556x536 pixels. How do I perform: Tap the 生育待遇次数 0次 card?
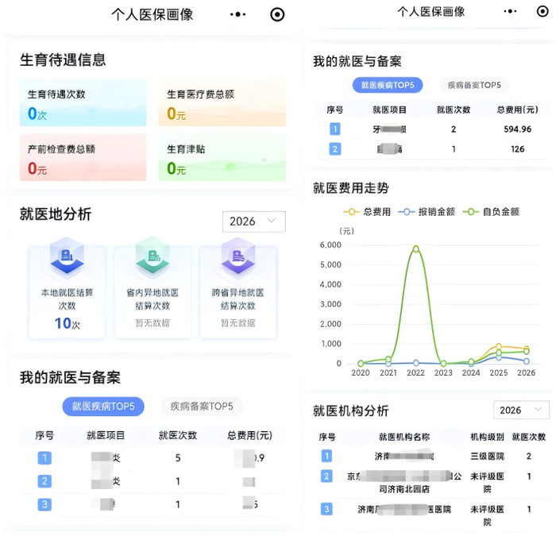(83, 103)
